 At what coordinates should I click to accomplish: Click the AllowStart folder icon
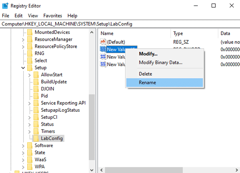click(36, 75)
